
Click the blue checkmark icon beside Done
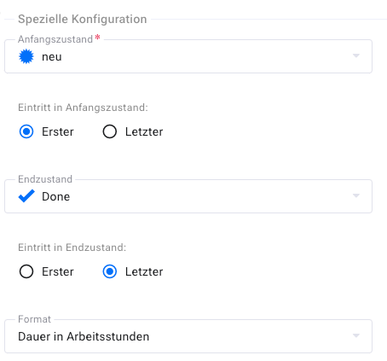pyautogui.click(x=26, y=196)
